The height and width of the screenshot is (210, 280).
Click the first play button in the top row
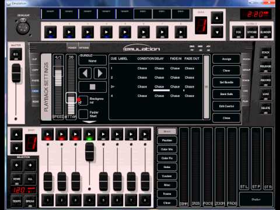point(51,32)
